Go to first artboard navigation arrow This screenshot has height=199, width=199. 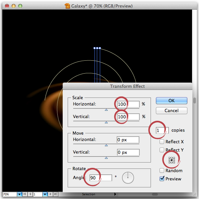point(25,194)
